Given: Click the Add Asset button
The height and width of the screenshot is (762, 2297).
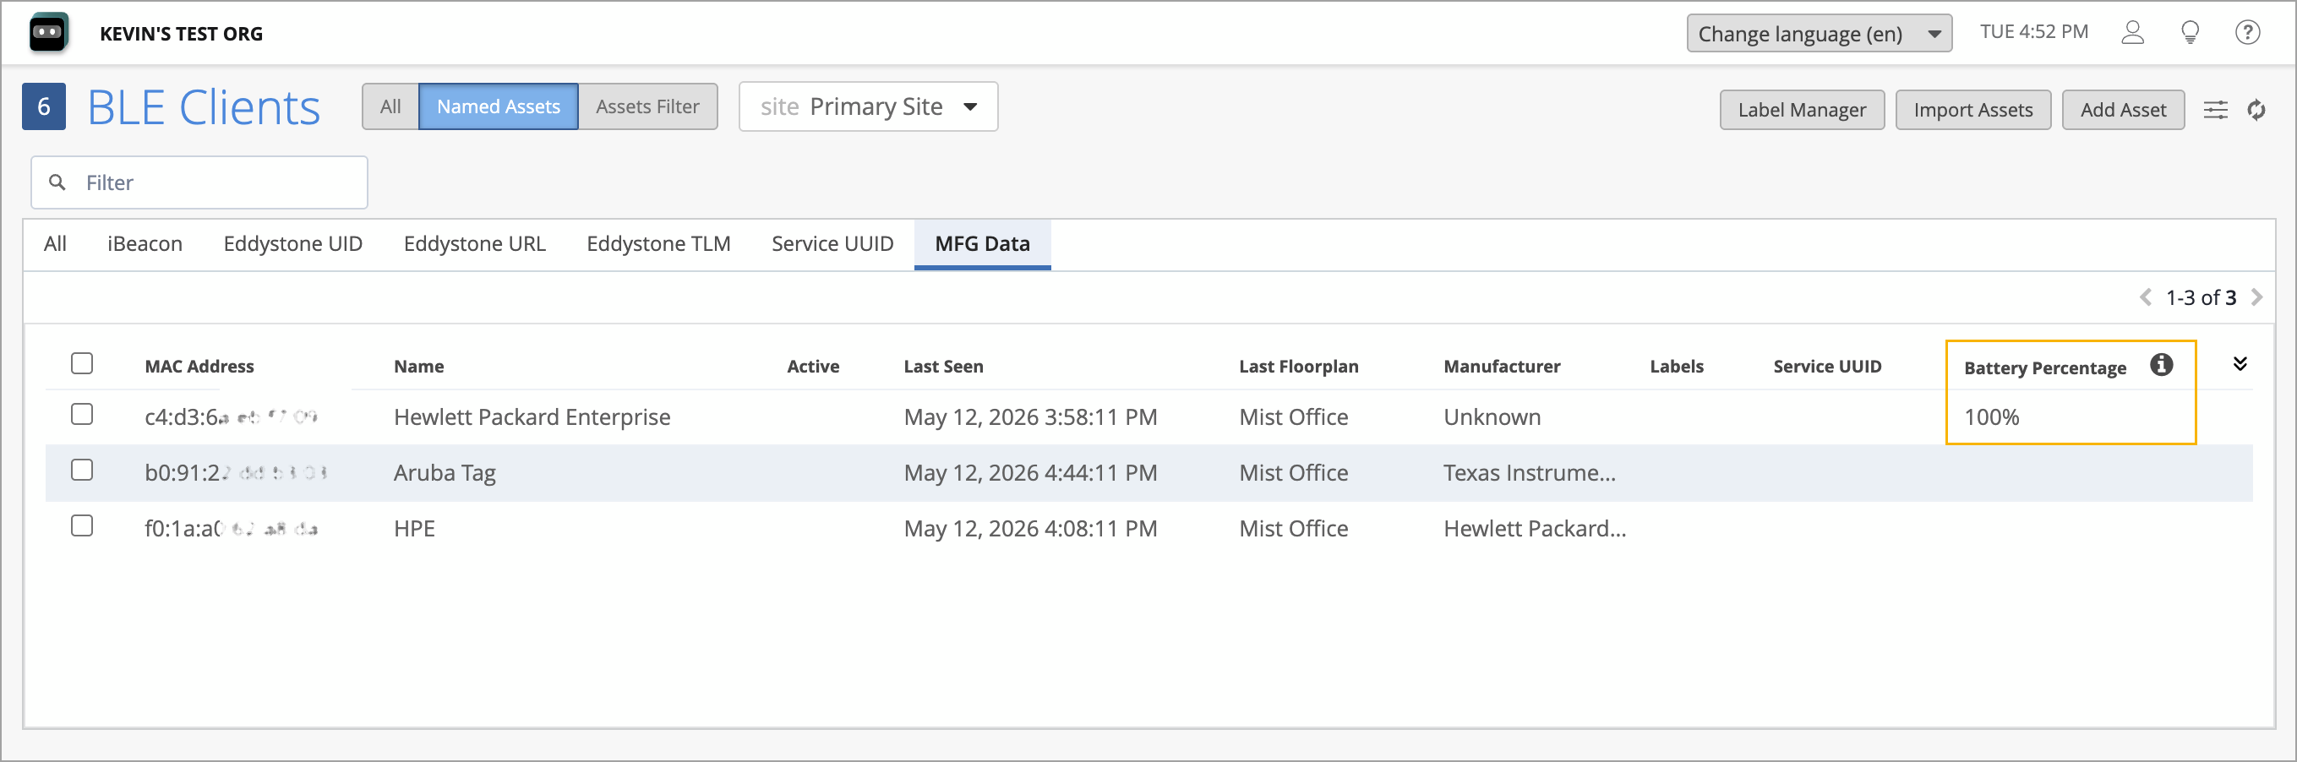Looking at the screenshot, I should click(2122, 110).
